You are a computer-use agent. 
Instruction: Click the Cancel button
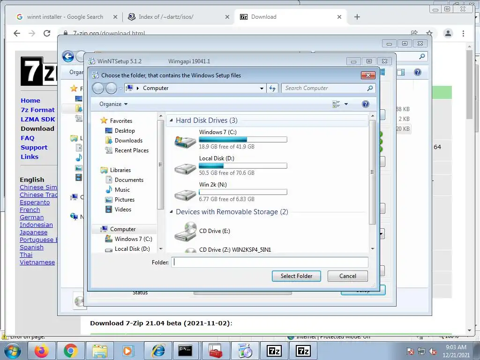click(x=348, y=276)
